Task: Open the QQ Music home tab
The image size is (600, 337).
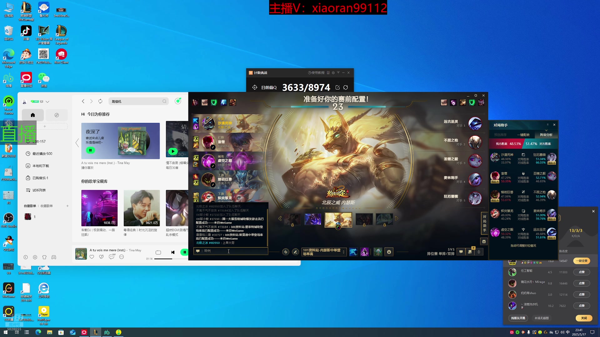Action: 33,115
